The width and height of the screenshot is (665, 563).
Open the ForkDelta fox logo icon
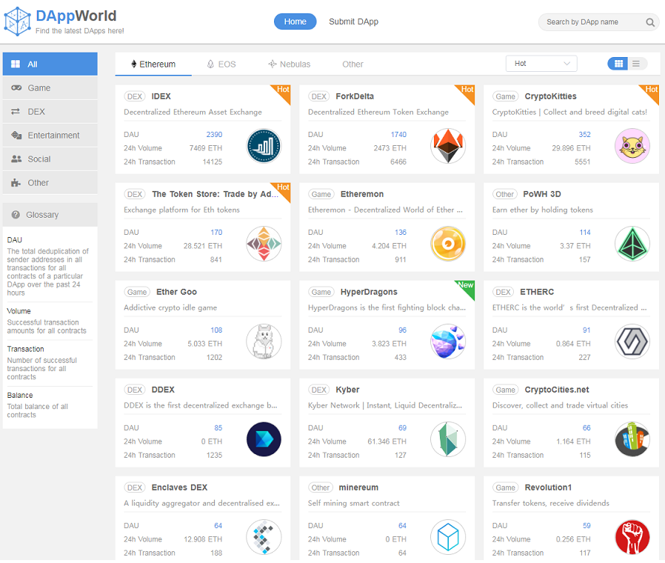448,146
